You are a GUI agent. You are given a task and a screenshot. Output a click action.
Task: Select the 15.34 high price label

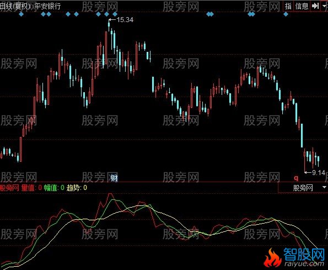pyautogui.click(x=125, y=20)
